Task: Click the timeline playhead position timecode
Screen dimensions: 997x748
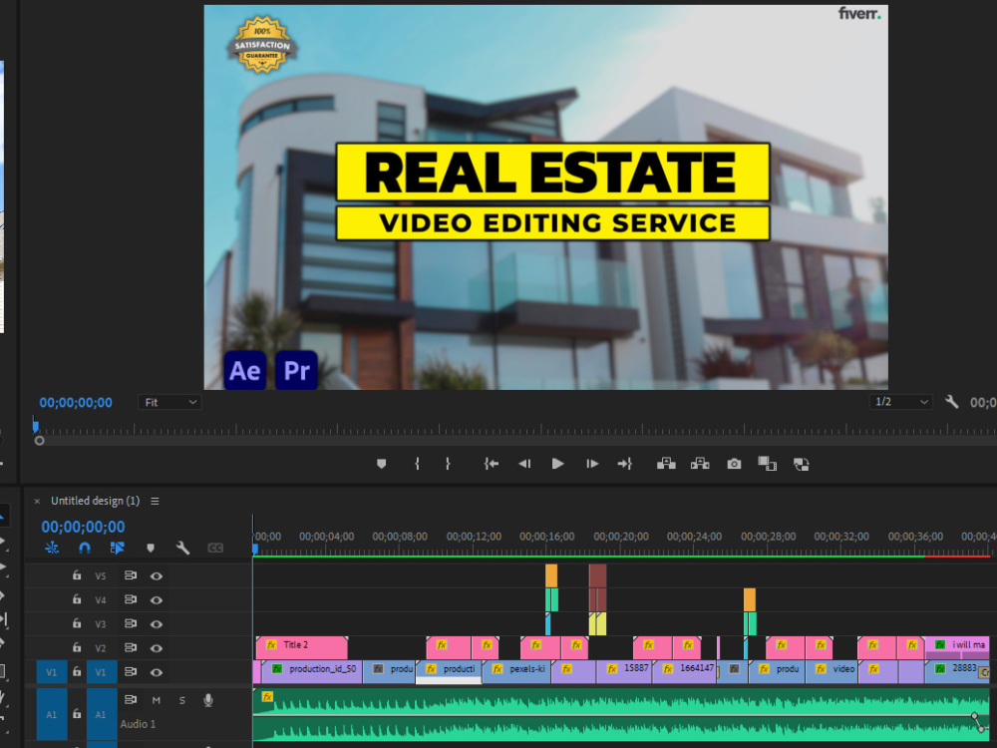Action: click(84, 527)
